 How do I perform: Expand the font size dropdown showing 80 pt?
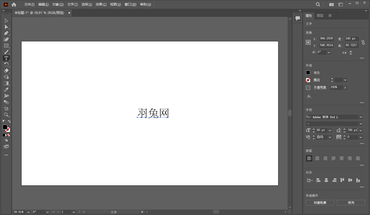pyautogui.click(x=330, y=130)
